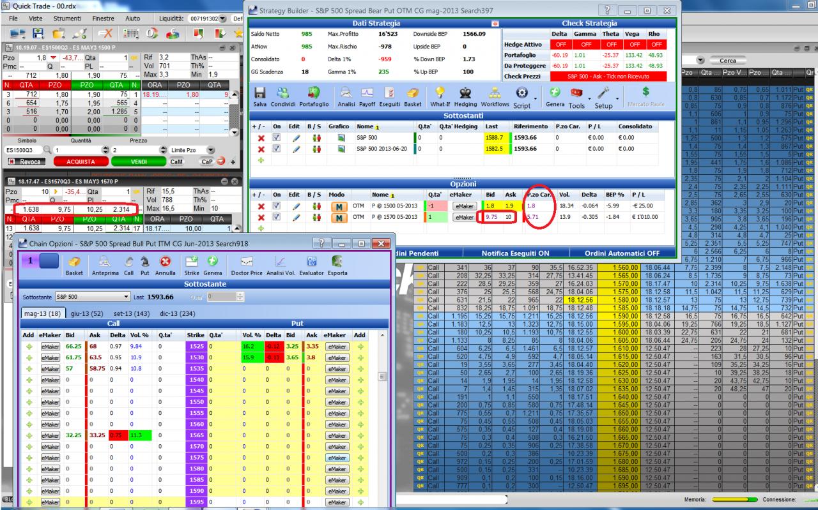Open Analisi Vol. in Chain Opzioni
The width and height of the screenshot is (818, 510).
click(279, 261)
